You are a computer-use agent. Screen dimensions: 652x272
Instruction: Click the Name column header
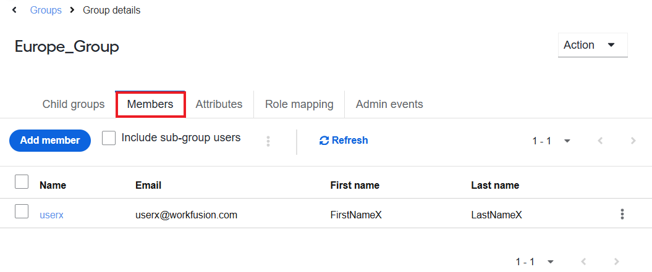pyautogui.click(x=53, y=185)
